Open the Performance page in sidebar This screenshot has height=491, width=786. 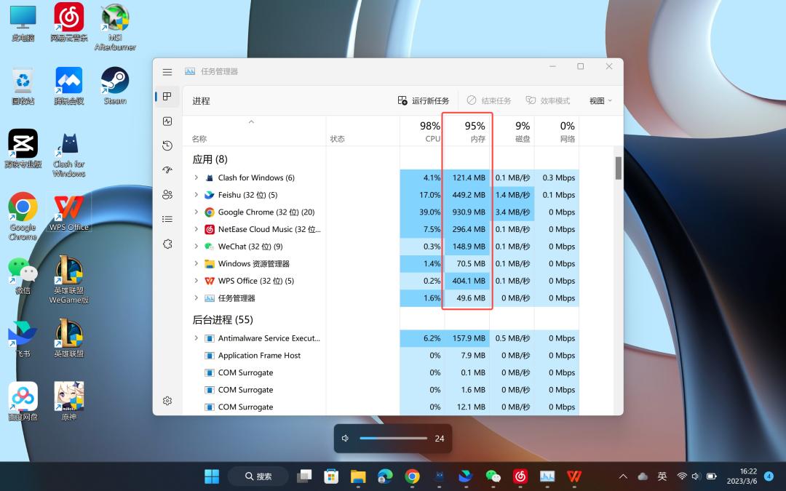coord(167,121)
